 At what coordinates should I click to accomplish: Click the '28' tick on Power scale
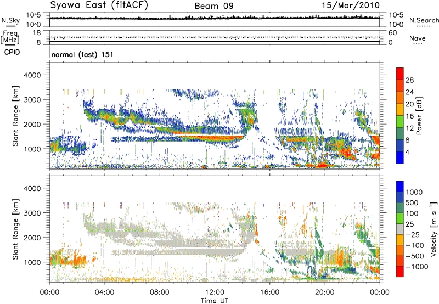point(409,80)
